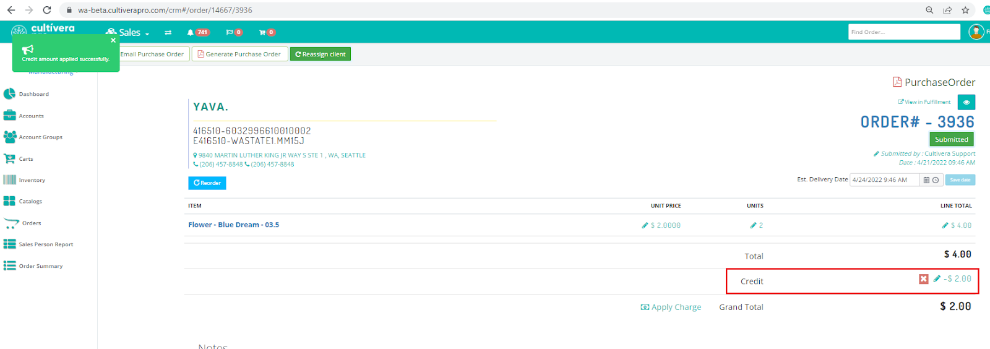
Task: Click Generate Purchase Order button
Action: point(239,54)
